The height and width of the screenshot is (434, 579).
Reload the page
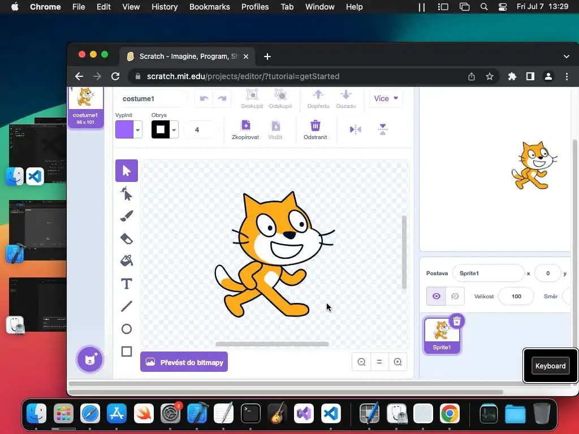tap(115, 76)
